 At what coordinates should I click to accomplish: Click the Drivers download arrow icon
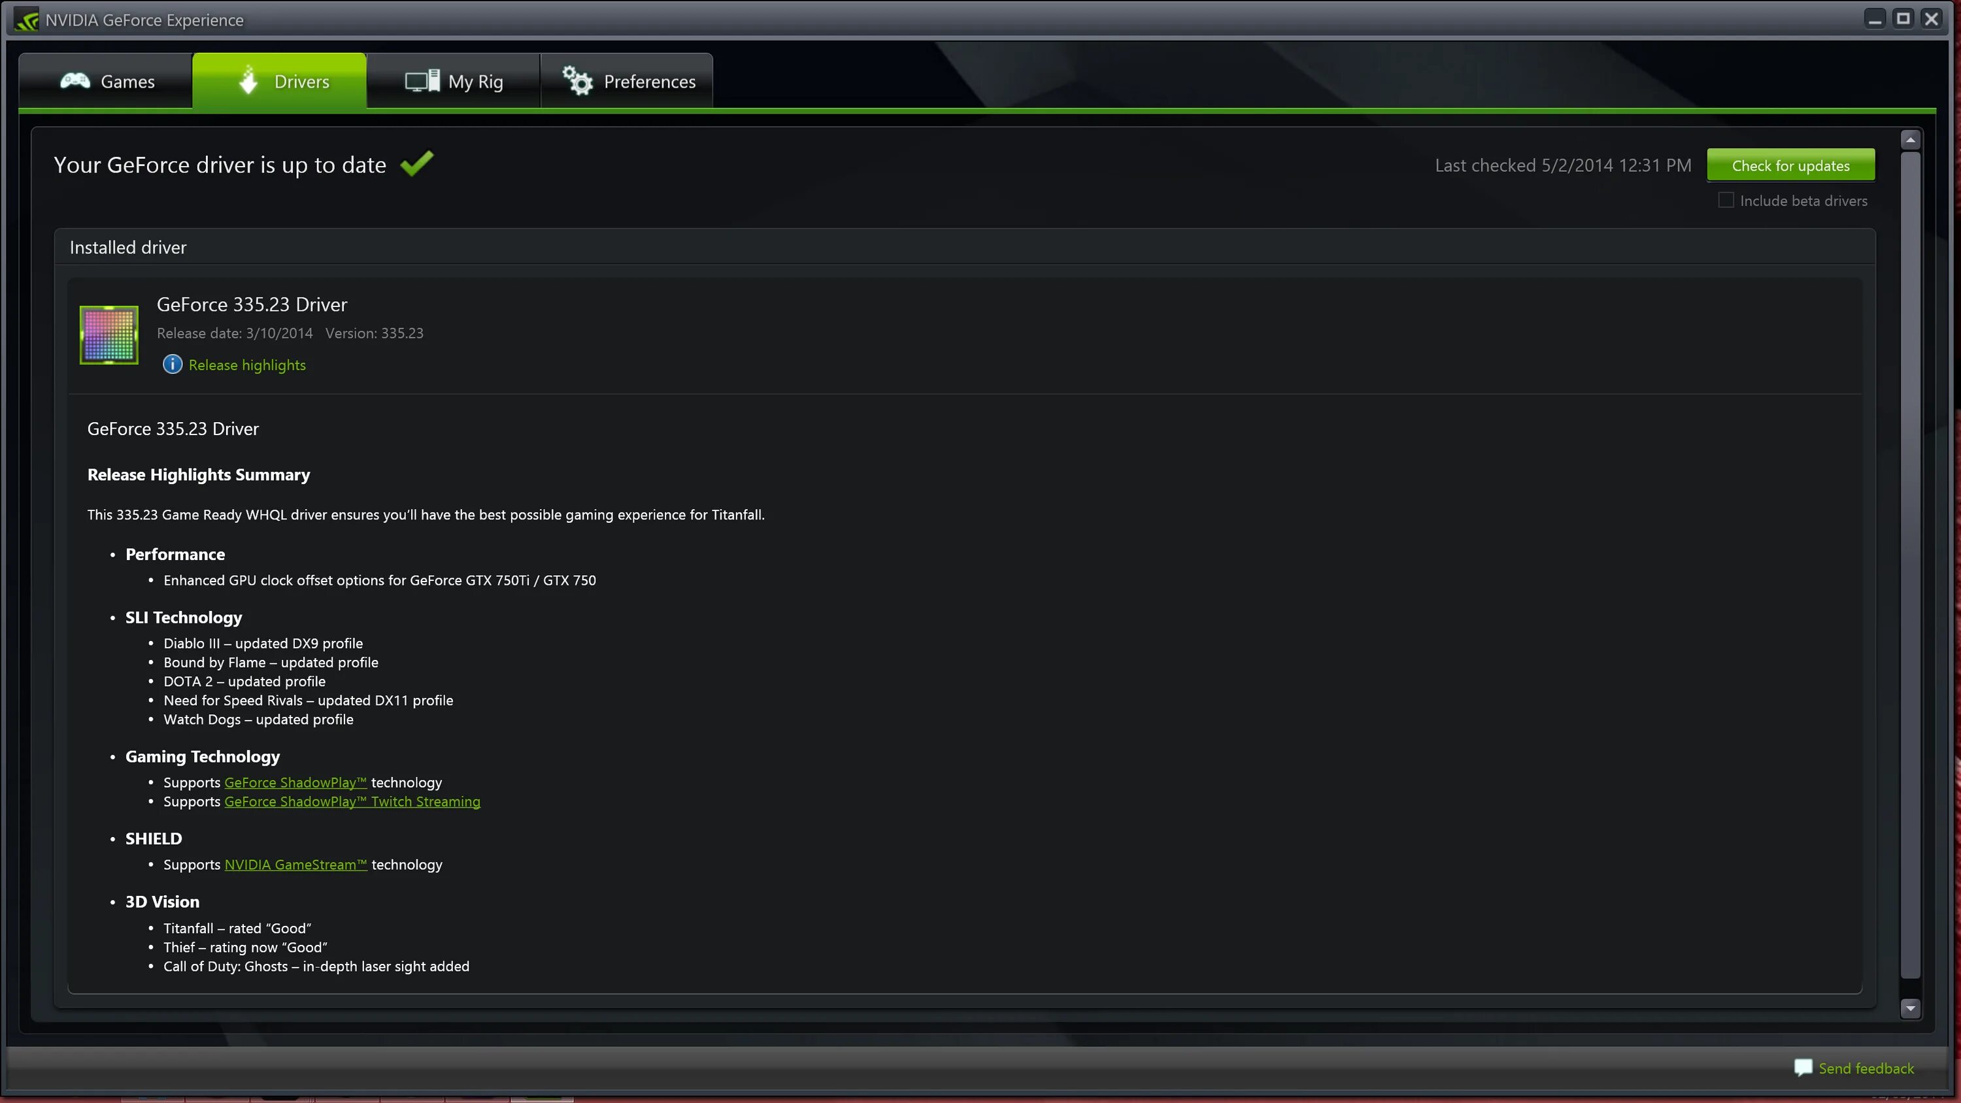(248, 80)
